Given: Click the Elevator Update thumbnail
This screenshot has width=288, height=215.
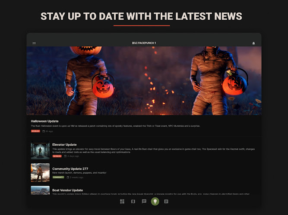Looking at the screenshot, I should point(40,150).
